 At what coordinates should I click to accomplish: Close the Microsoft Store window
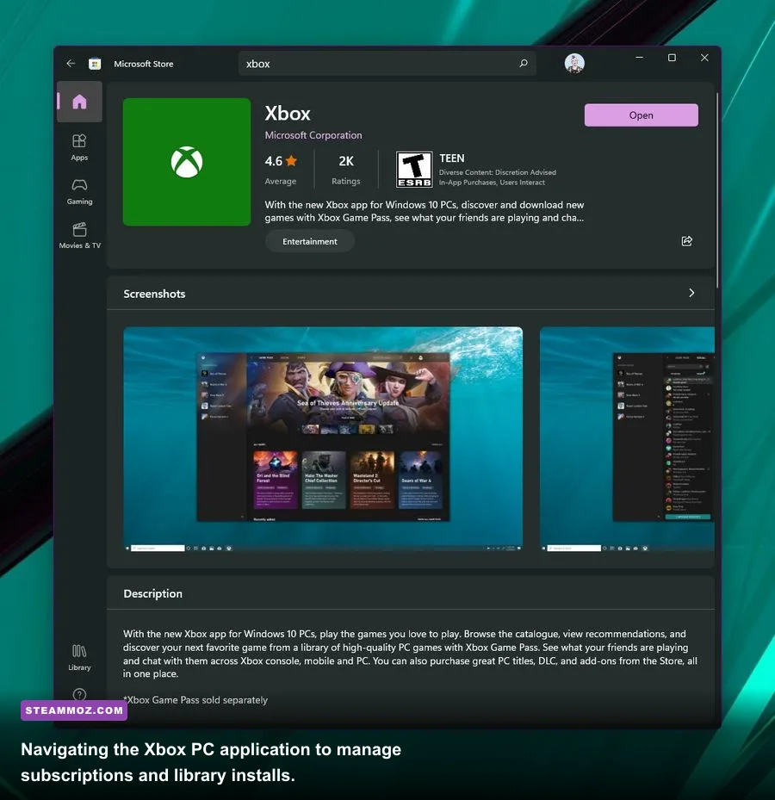(x=704, y=58)
